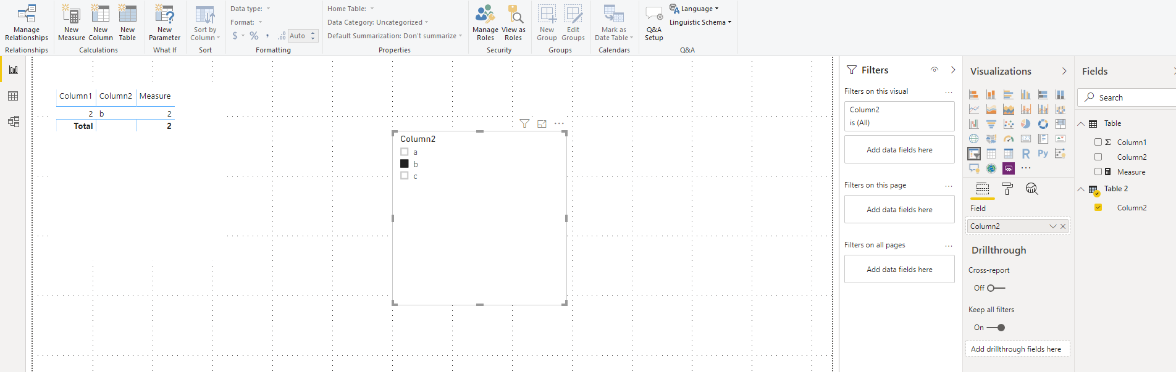This screenshot has height=372, width=1176.
Task: Remove Column2 from the Field well
Action: click(x=1063, y=226)
